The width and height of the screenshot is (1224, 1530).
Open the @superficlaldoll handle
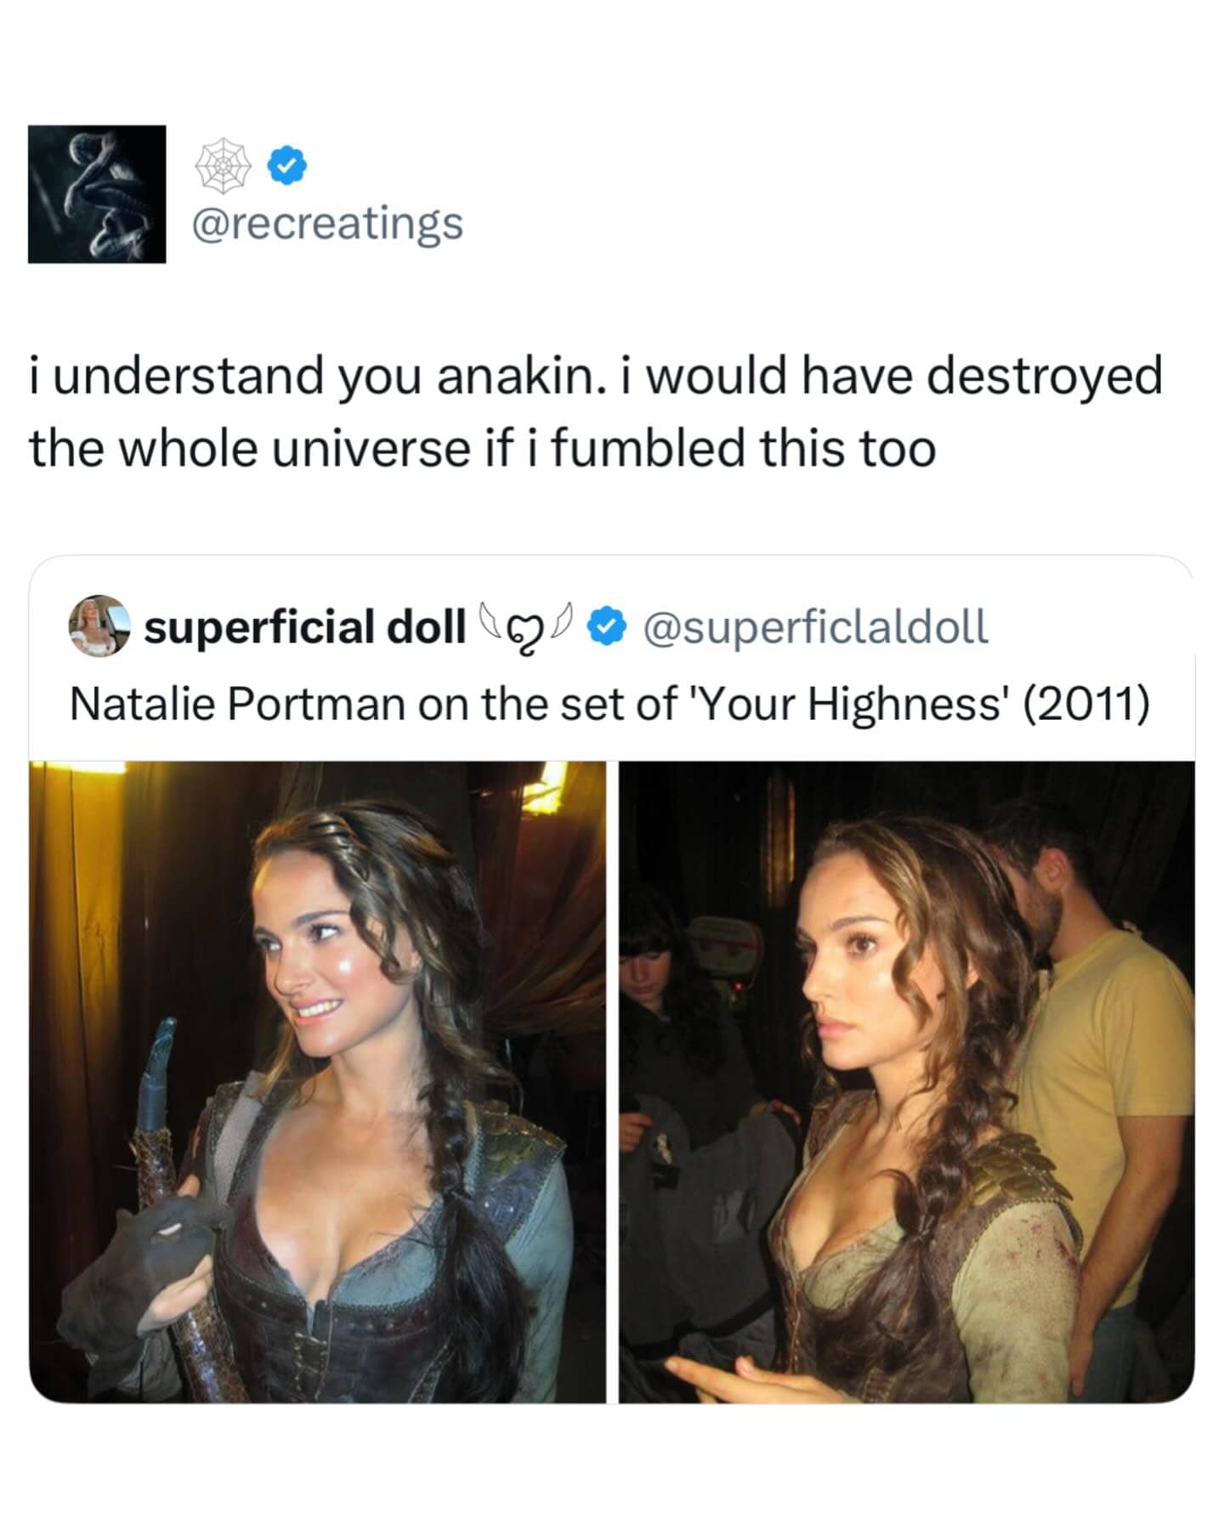click(816, 626)
